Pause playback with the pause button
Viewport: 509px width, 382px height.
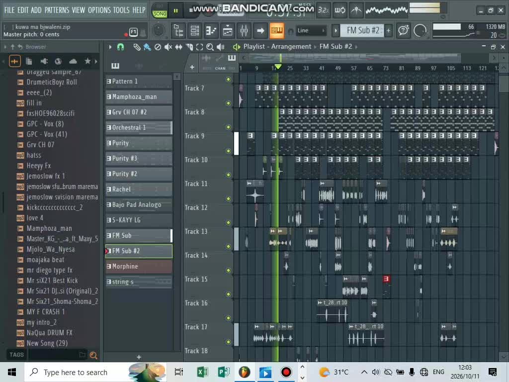coord(175,11)
